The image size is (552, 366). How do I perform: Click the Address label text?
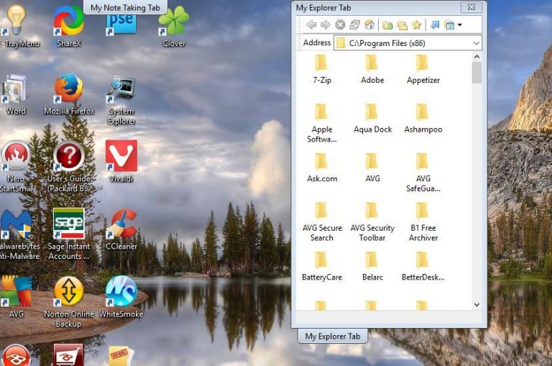point(317,42)
